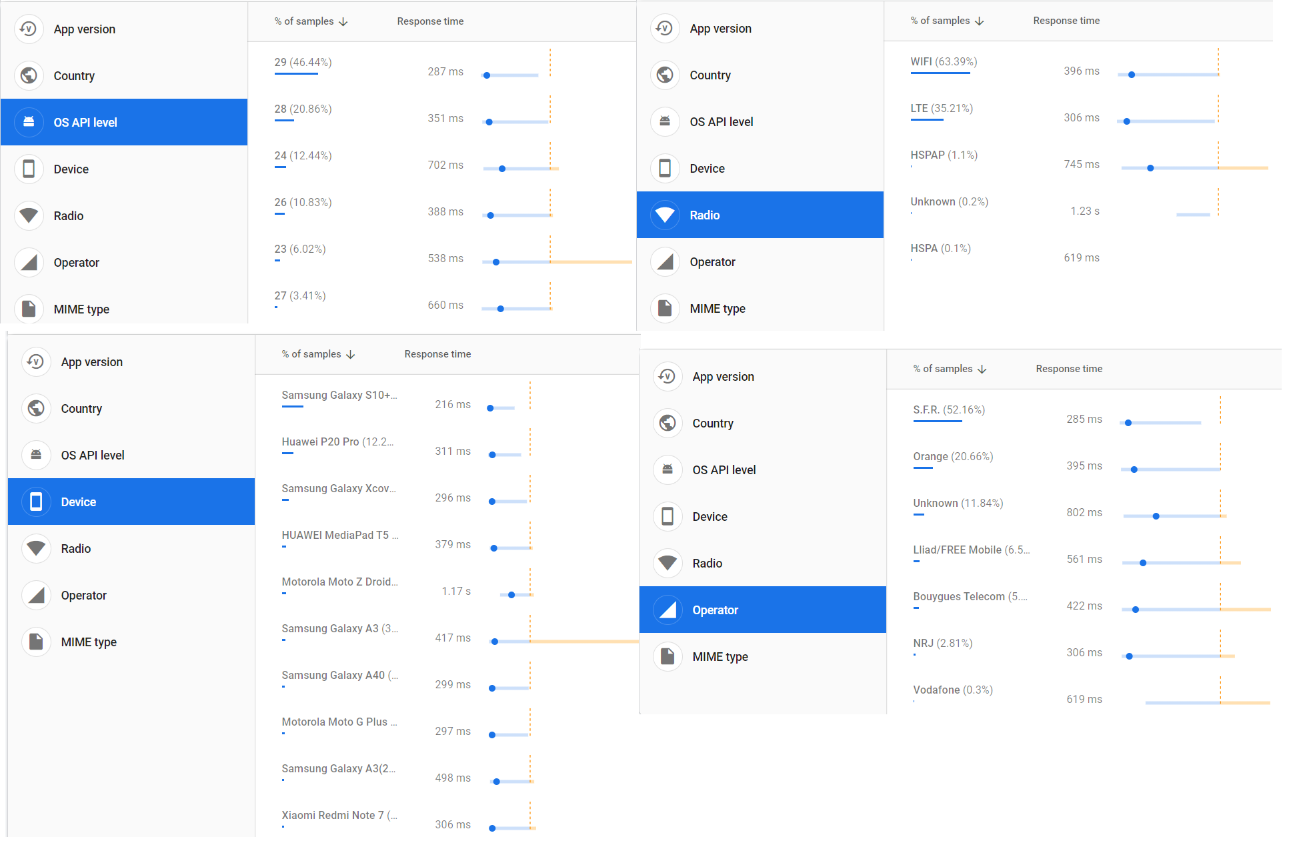Click Radio wifi icon in Operator-selected panel

pos(668,563)
